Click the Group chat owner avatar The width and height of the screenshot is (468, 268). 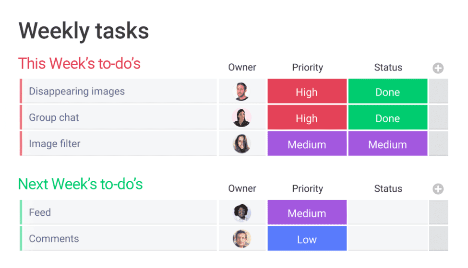click(x=241, y=117)
